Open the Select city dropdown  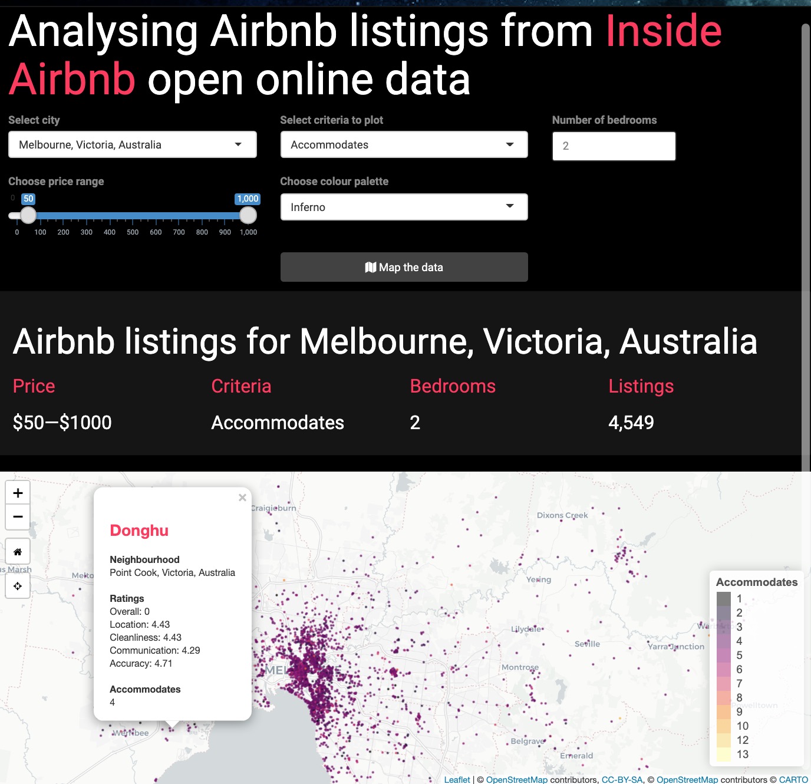pyautogui.click(x=133, y=144)
